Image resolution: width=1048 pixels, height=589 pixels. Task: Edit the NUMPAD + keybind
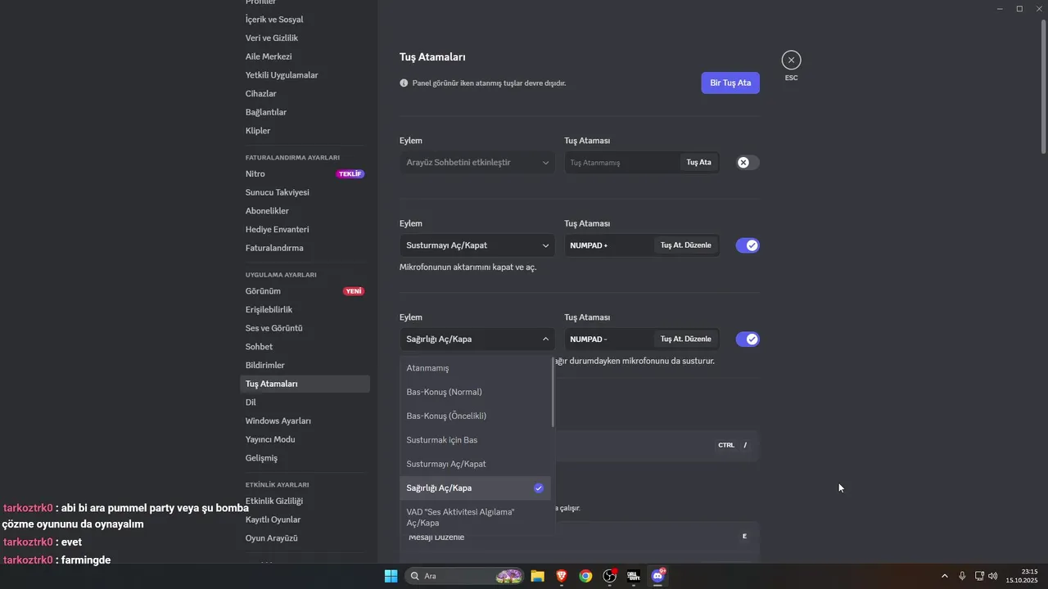coord(685,245)
